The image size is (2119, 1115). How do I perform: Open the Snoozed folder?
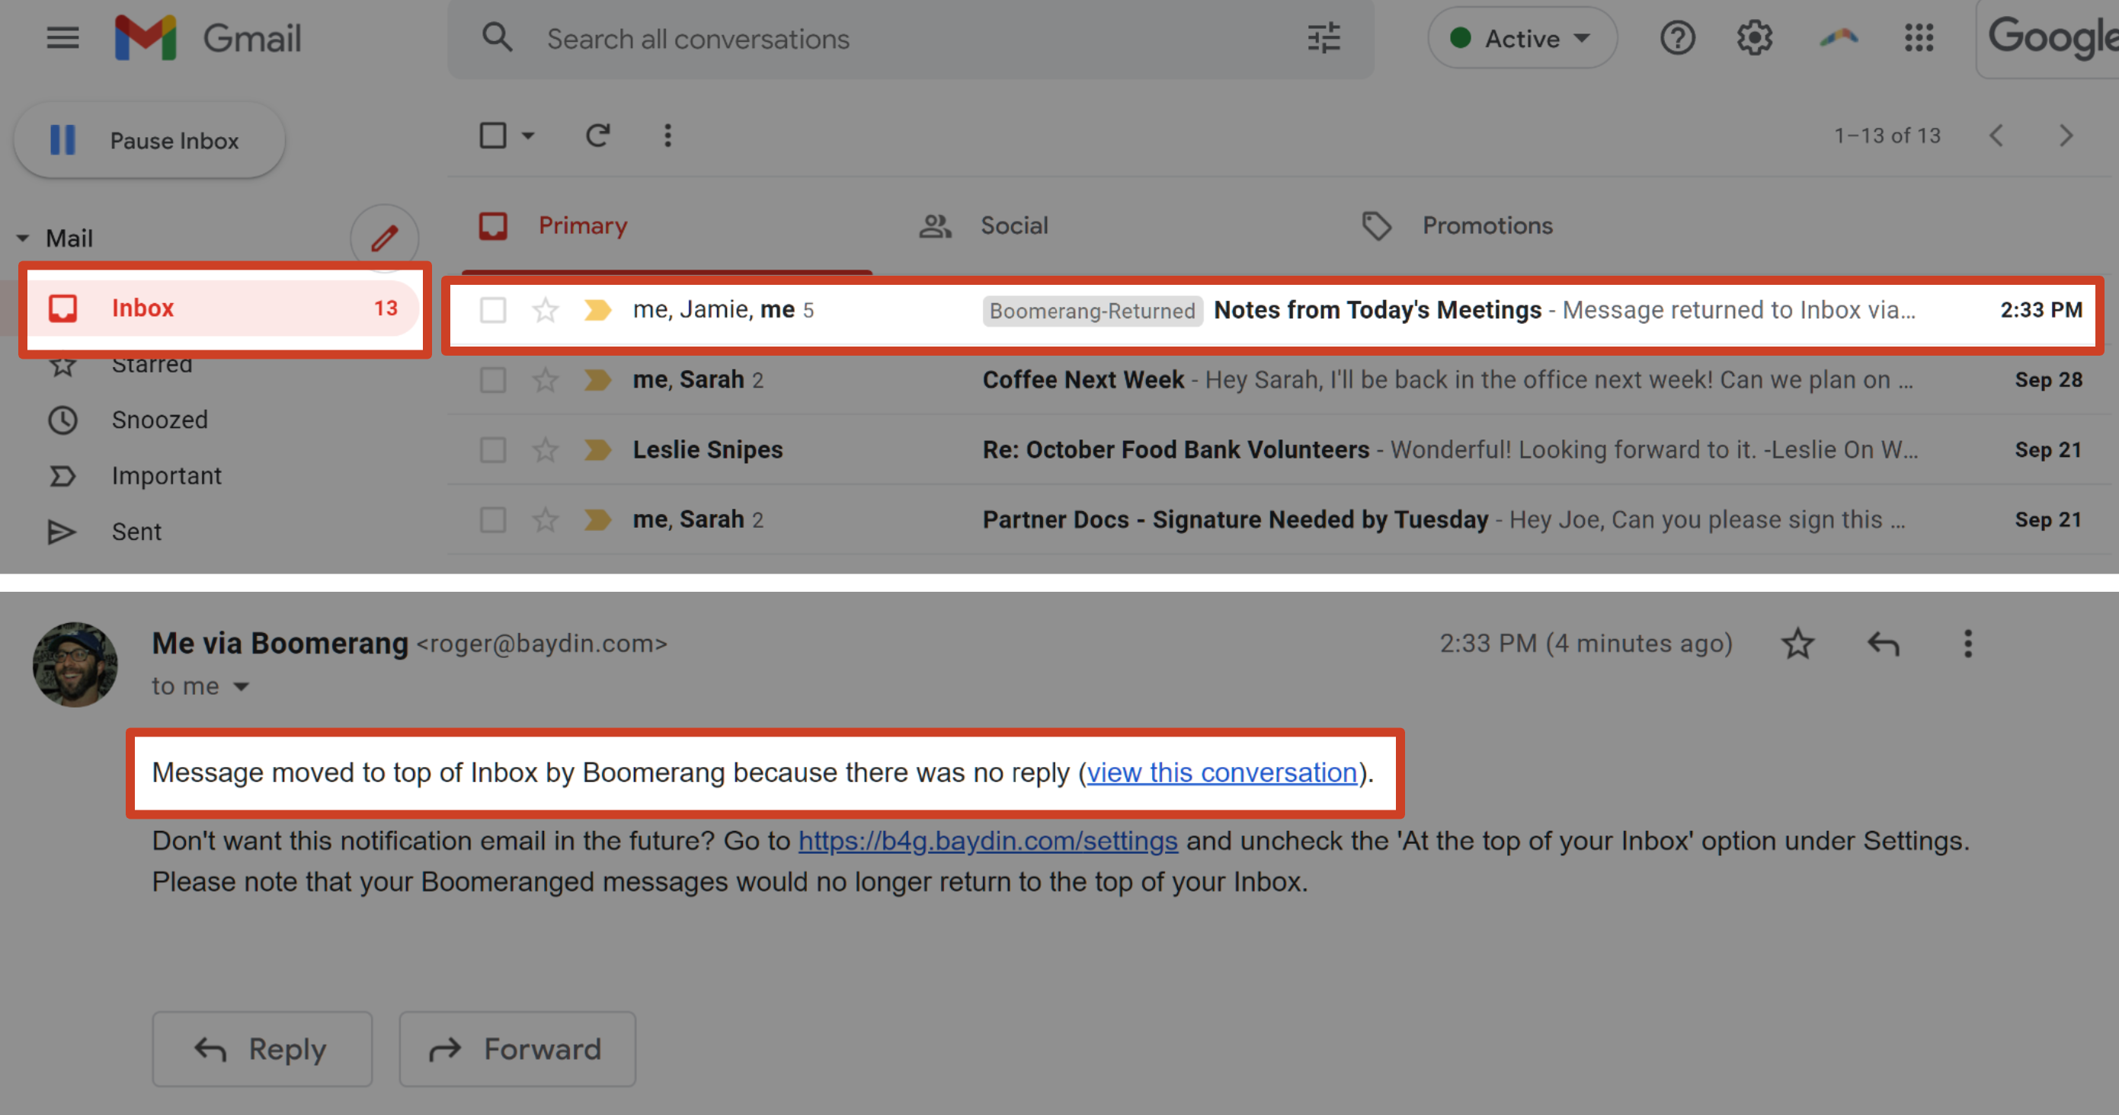pyautogui.click(x=127, y=420)
